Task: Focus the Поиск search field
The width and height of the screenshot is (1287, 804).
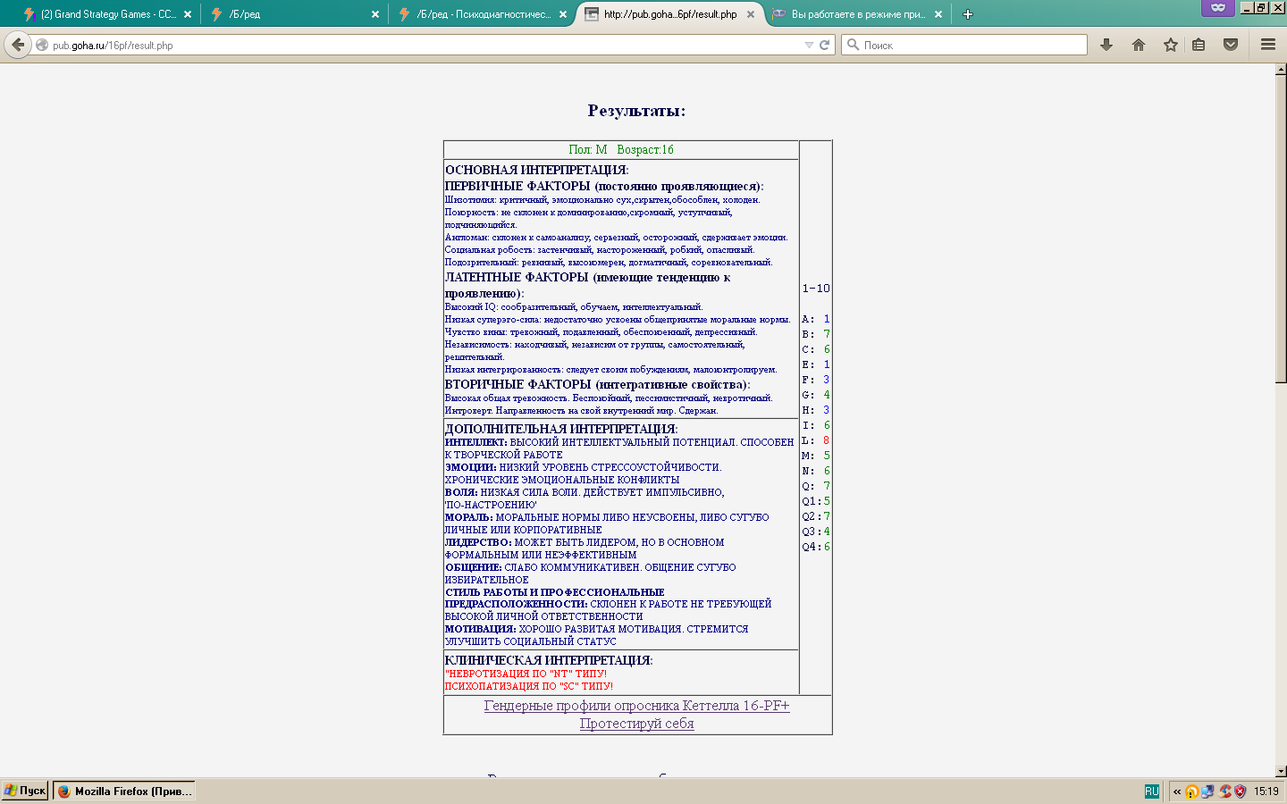Action: click(964, 45)
